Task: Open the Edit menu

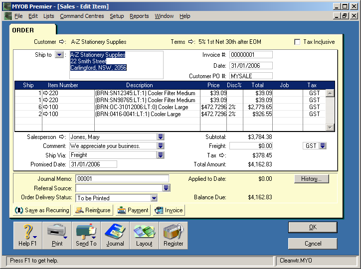Action: coord(33,16)
